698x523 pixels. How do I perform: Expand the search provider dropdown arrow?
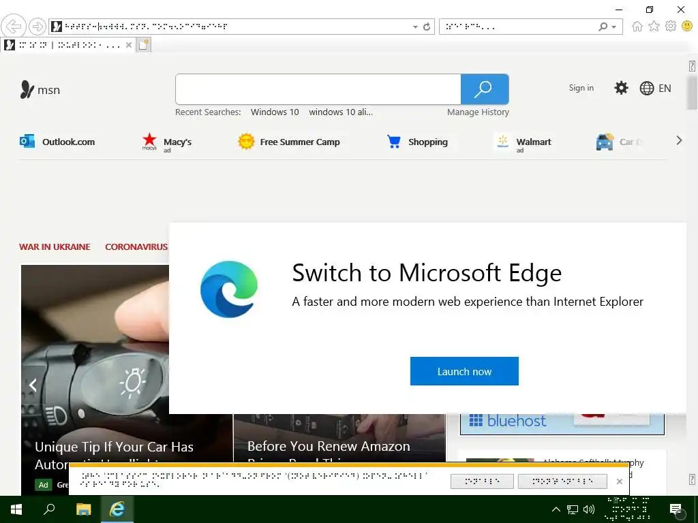(614, 27)
